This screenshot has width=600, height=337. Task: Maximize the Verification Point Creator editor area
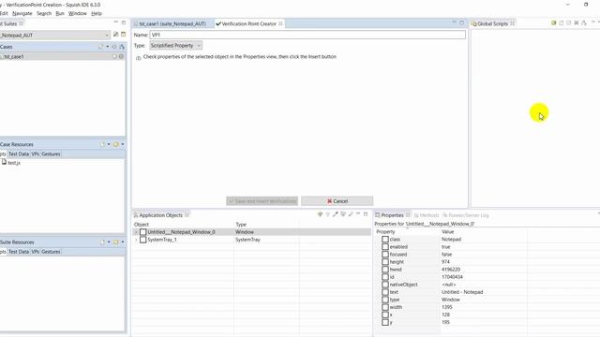[x=462, y=22]
